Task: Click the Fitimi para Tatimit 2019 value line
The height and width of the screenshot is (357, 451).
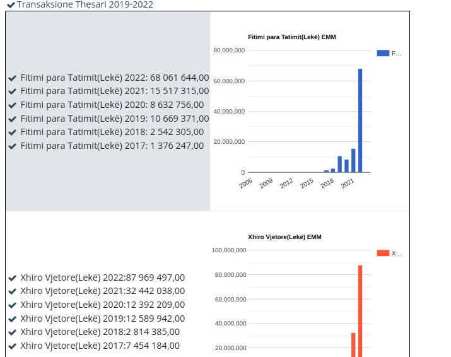Action: pyautogui.click(x=114, y=119)
